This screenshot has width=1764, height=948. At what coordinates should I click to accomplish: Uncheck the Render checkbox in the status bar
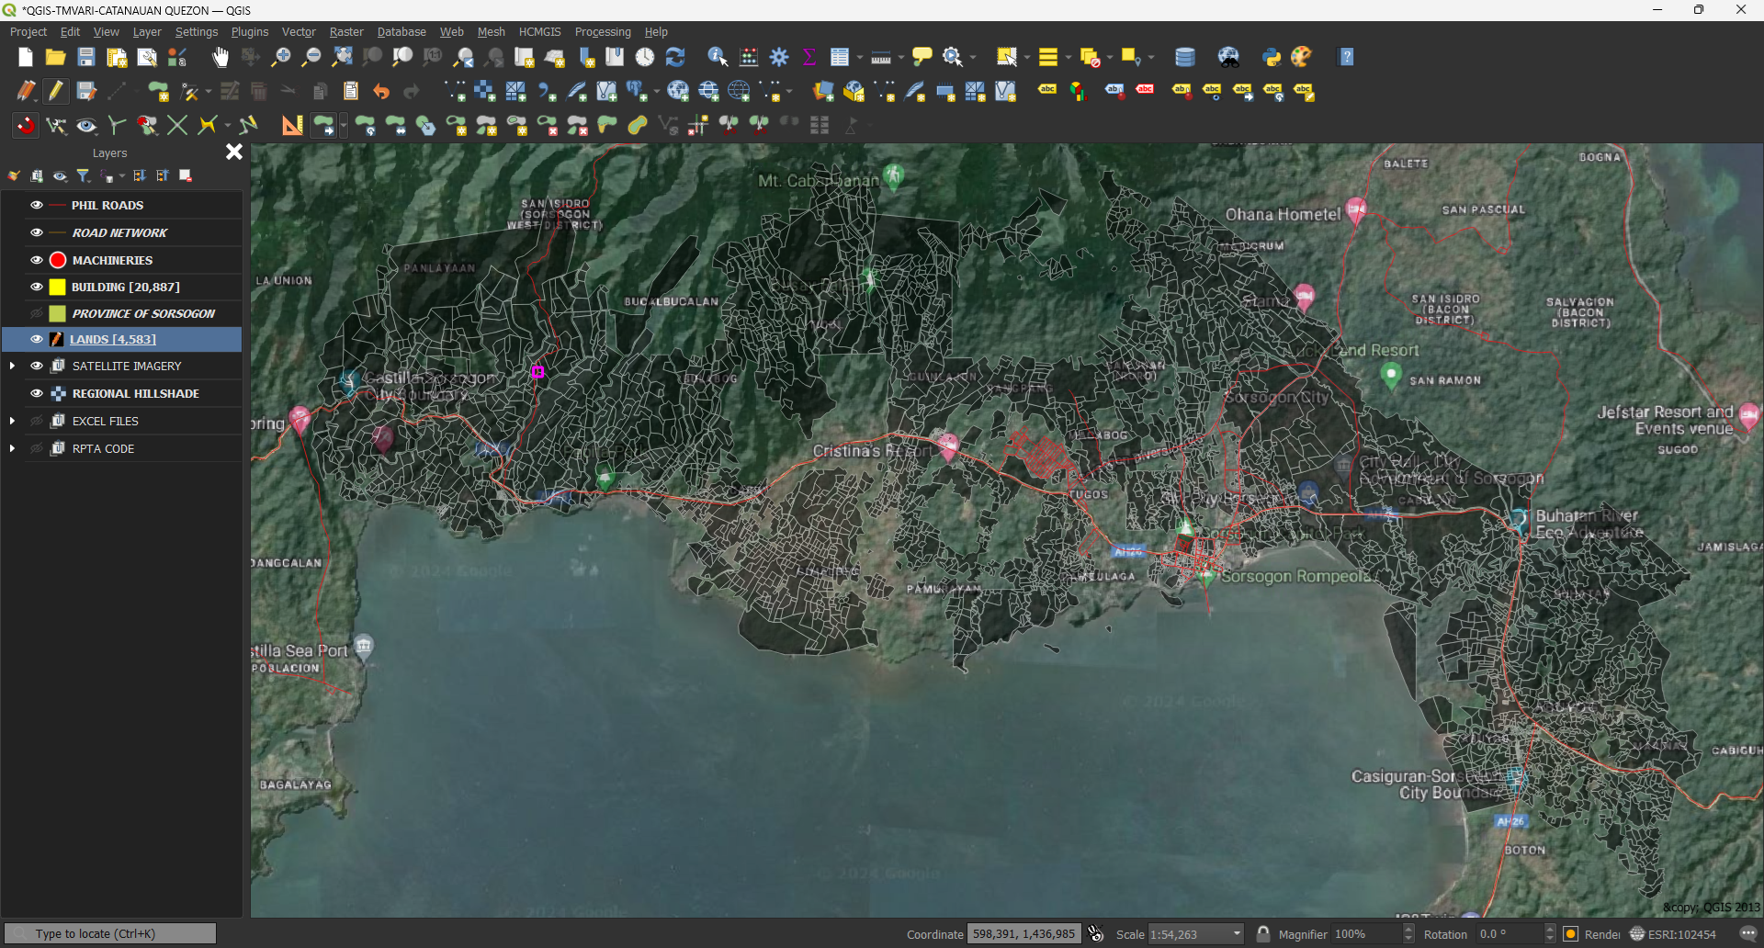click(x=1570, y=933)
